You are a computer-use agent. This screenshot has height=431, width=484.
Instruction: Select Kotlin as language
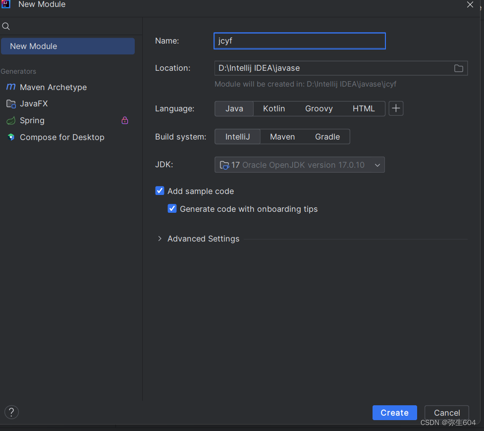tap(274, 108)
